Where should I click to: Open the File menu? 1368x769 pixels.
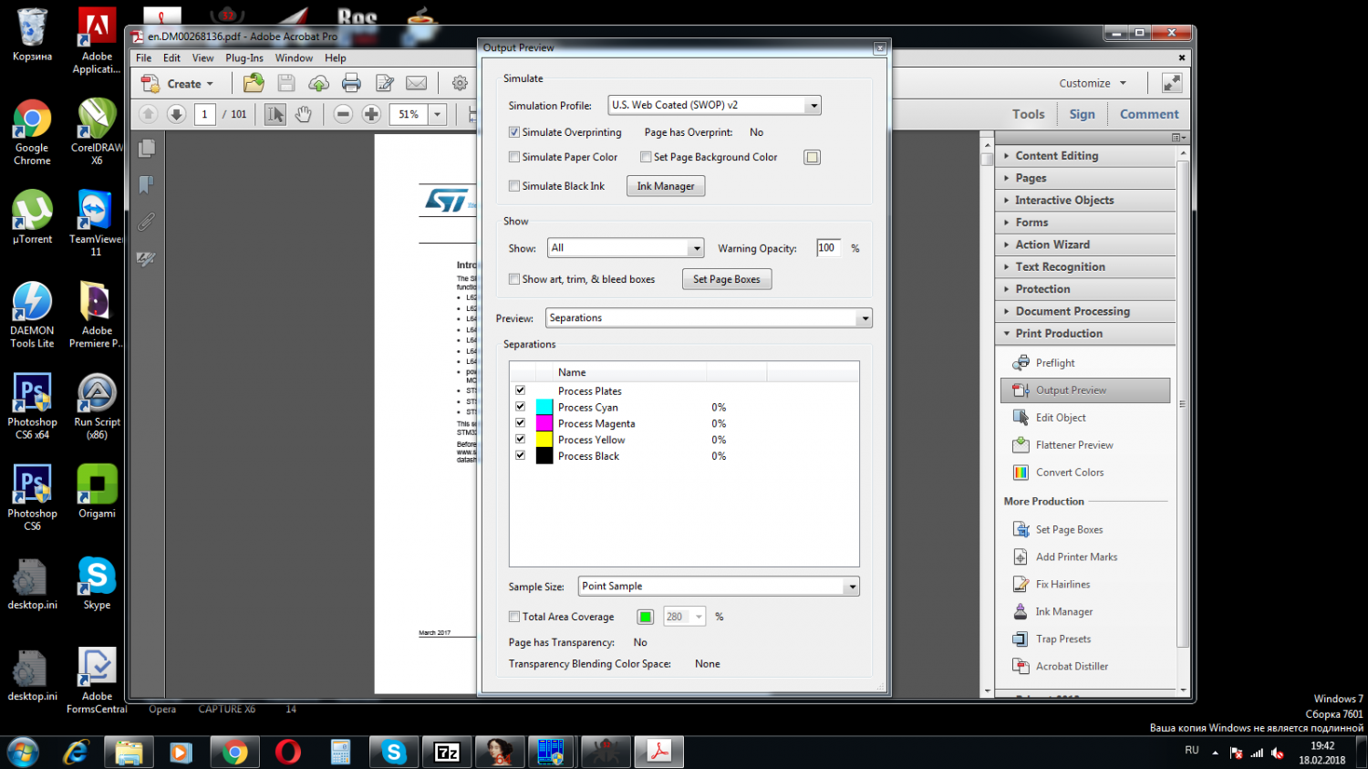[144, 57]
